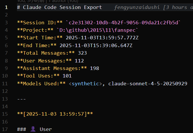
Task: Click the User Messages count 112
Action: click(x=79, y=61)
